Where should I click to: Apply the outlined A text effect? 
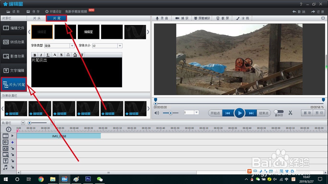pyautogui.click(x=68, y=55)
